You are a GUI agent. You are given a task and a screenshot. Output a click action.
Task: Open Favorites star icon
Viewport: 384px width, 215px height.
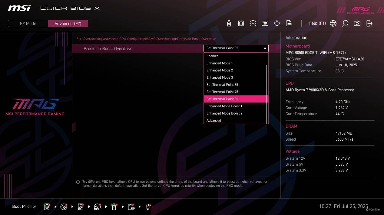[277, 24]
